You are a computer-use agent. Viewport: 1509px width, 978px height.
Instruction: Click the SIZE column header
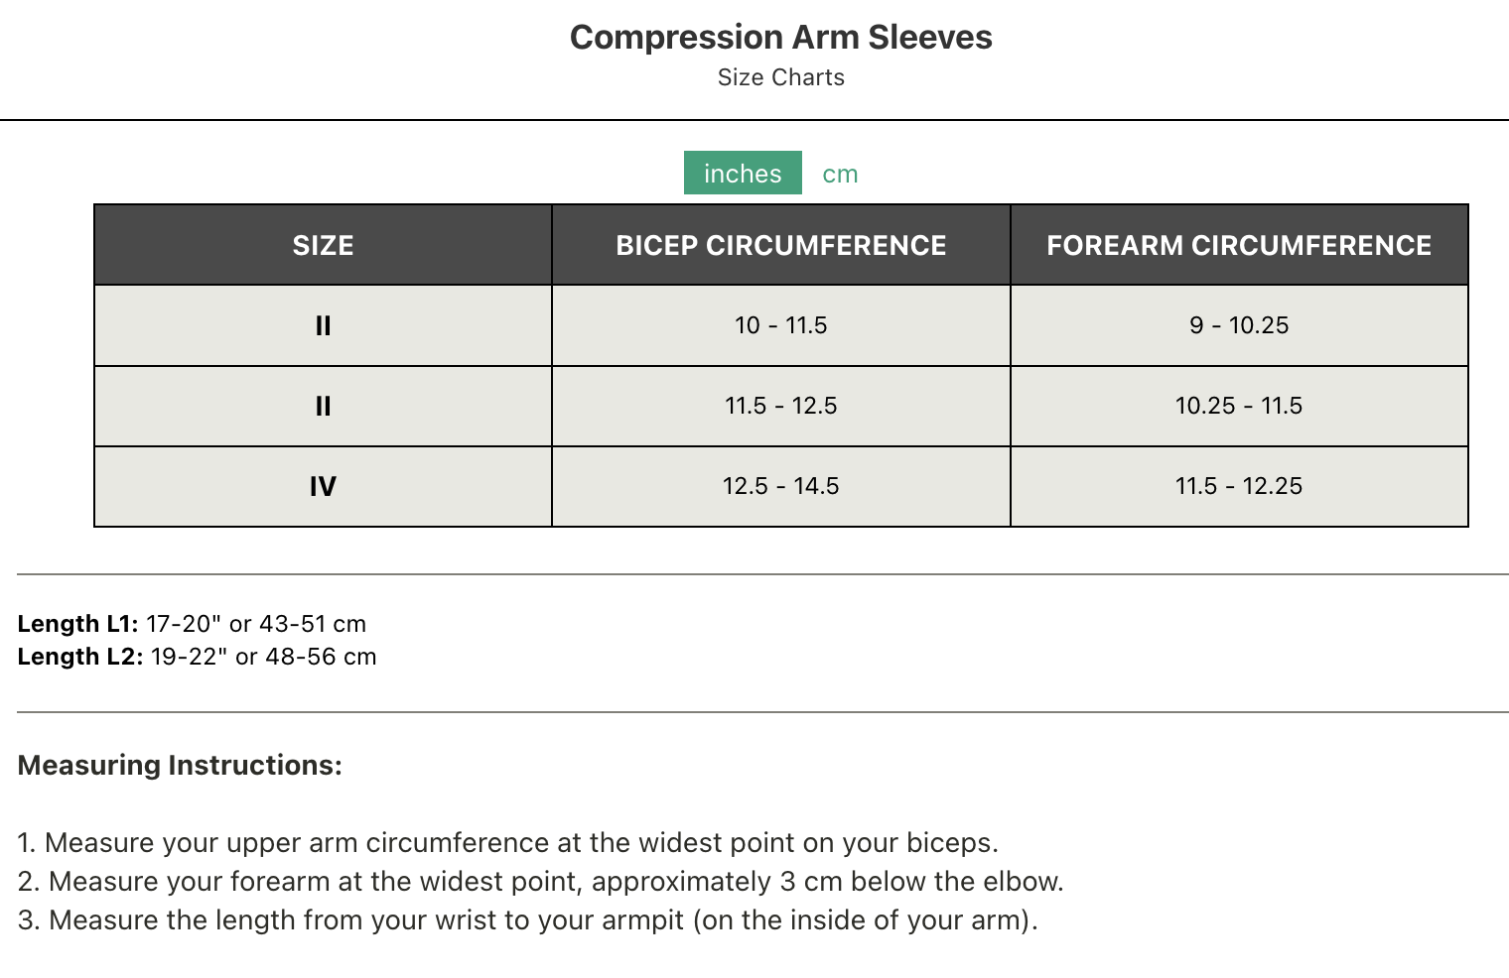pos(322,245)
